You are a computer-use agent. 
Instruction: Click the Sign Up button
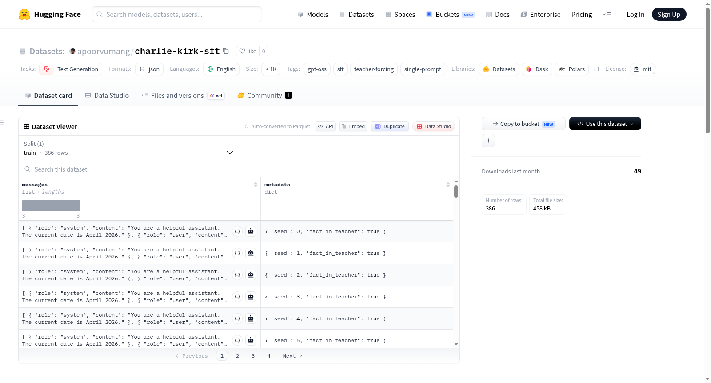[x=669, y=14]
